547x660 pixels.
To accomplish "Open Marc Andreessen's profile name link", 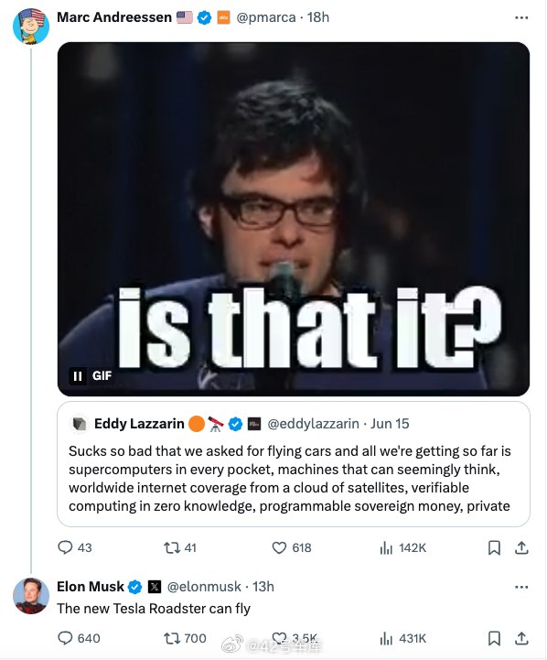I will pyautogui.click(x=114, y=17).
